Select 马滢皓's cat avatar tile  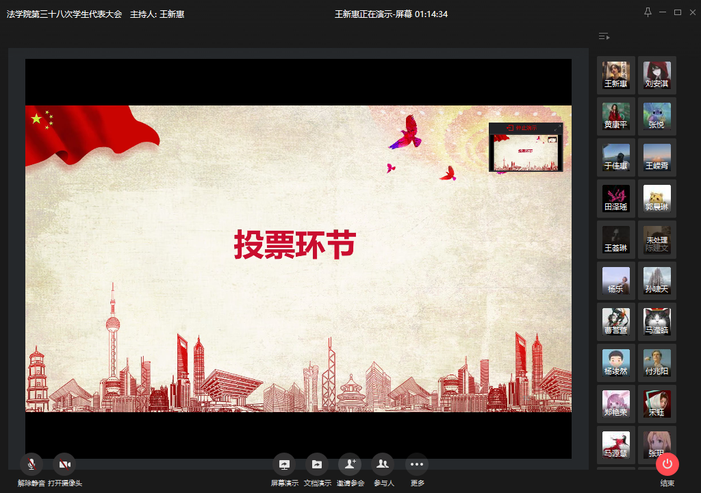click(657, 322)
